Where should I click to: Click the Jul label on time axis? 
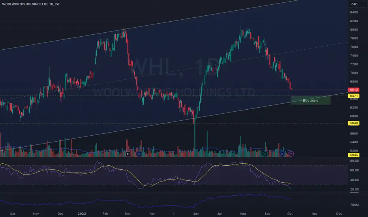219,213
